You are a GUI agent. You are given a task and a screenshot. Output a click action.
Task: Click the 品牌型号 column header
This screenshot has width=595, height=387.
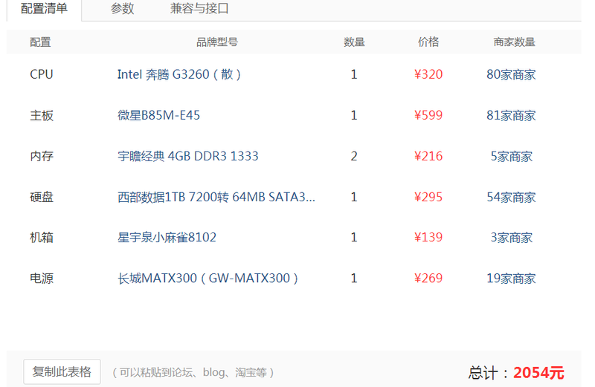(217, 42)
